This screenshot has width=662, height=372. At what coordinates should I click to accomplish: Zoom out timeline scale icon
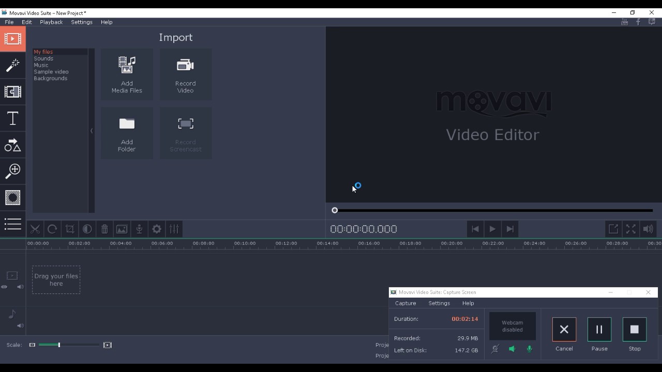point(32,345)
